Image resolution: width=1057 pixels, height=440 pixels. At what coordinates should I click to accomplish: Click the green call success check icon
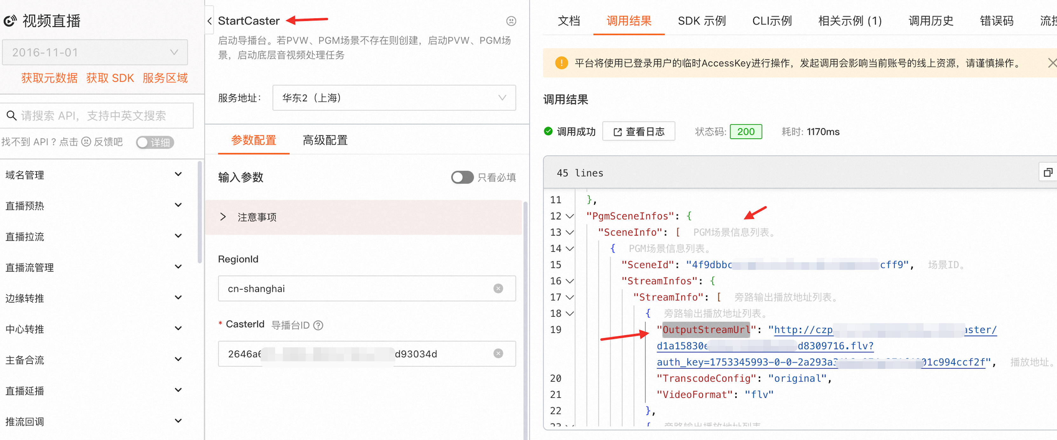point(548,131)
